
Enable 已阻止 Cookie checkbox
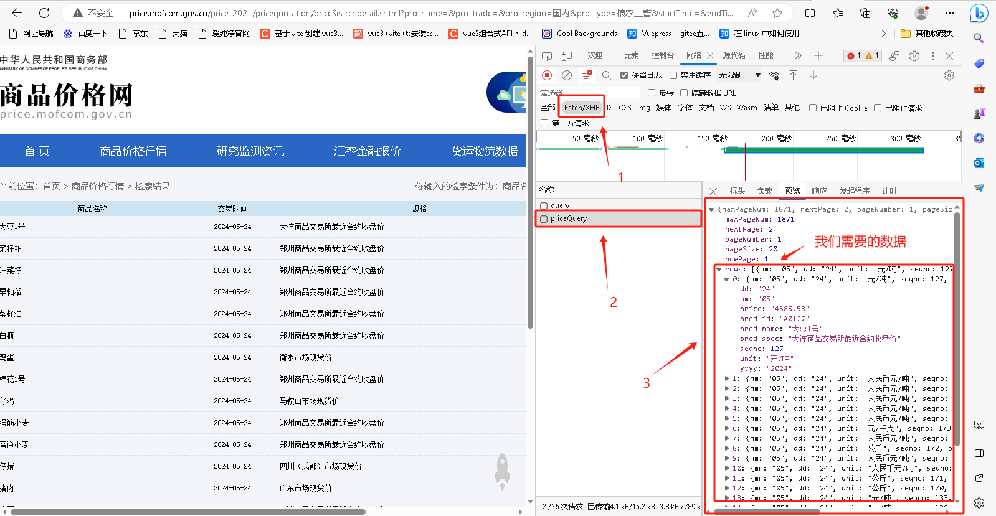coord(813,108)
